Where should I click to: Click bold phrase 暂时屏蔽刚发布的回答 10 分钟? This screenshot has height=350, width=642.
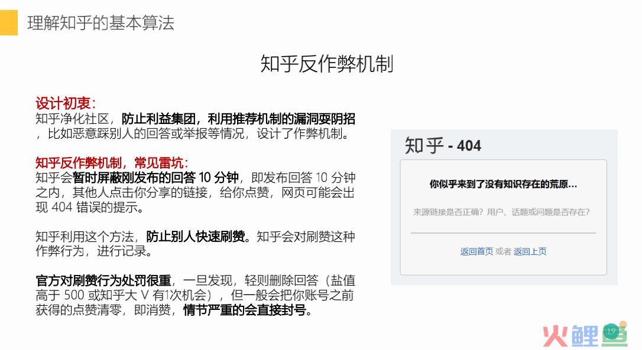coord(155,178)
